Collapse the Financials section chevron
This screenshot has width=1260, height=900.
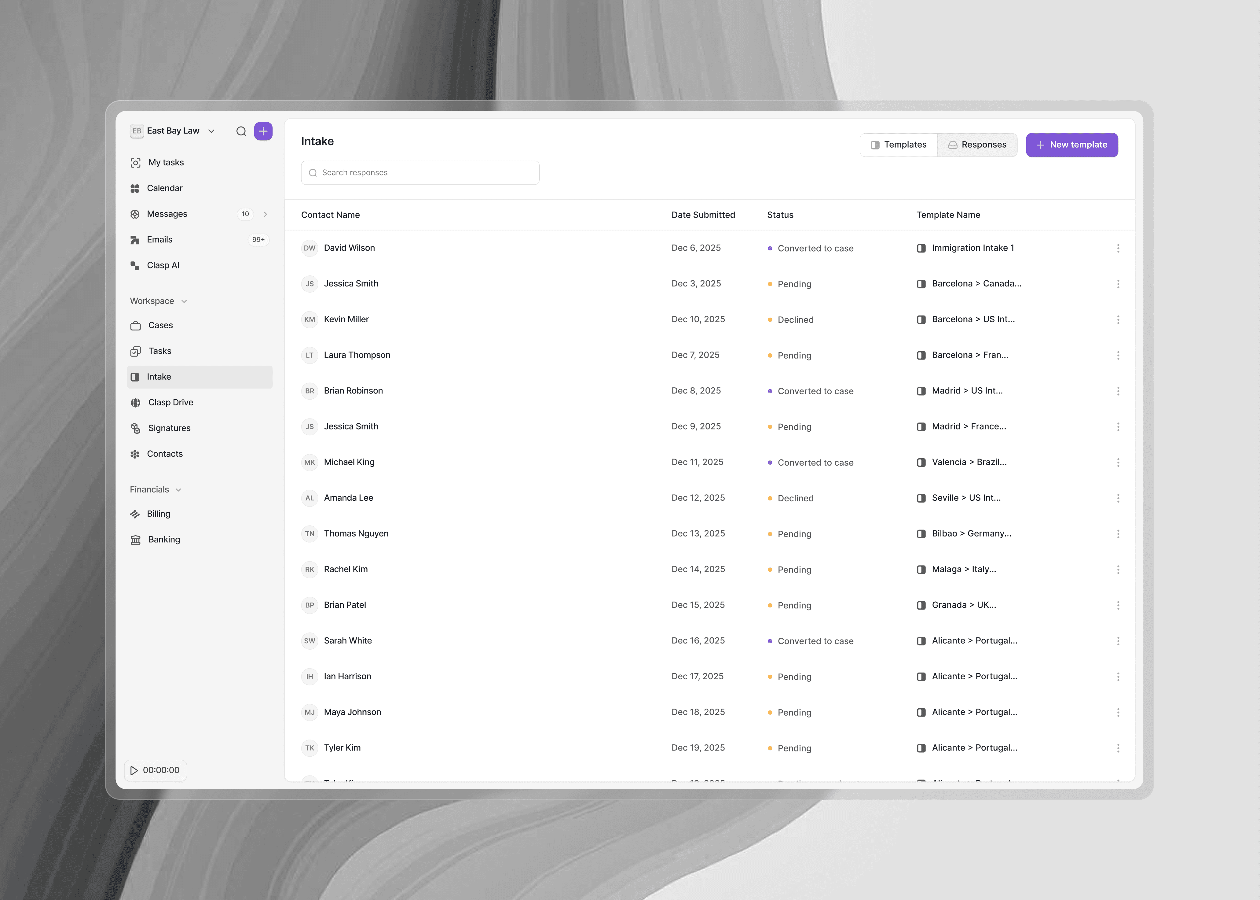(x=178, y=490)
